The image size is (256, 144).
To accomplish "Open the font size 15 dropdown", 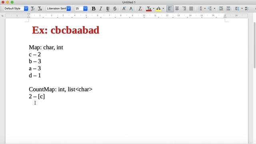I will point(85,8).
